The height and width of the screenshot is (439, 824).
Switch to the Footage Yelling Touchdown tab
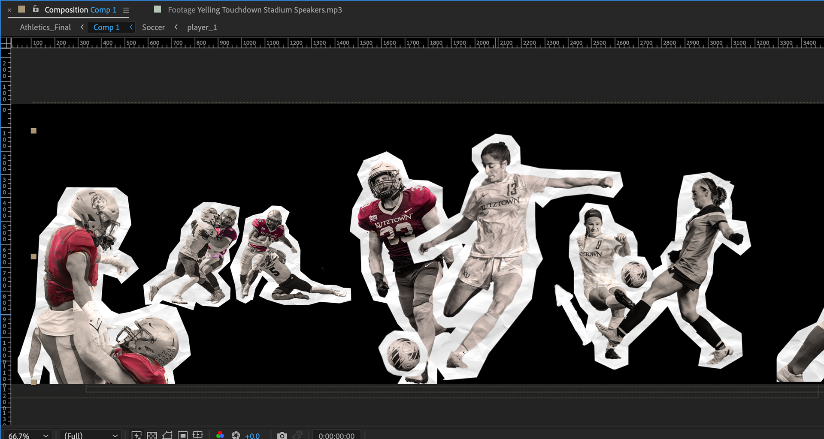coord(255,9)
